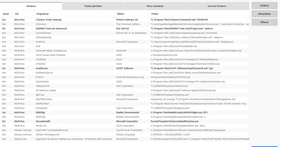Viewport: 281px width, 147px height.
Task: Click the RtHDVBg Realtek entry
Action: (40, 112)
